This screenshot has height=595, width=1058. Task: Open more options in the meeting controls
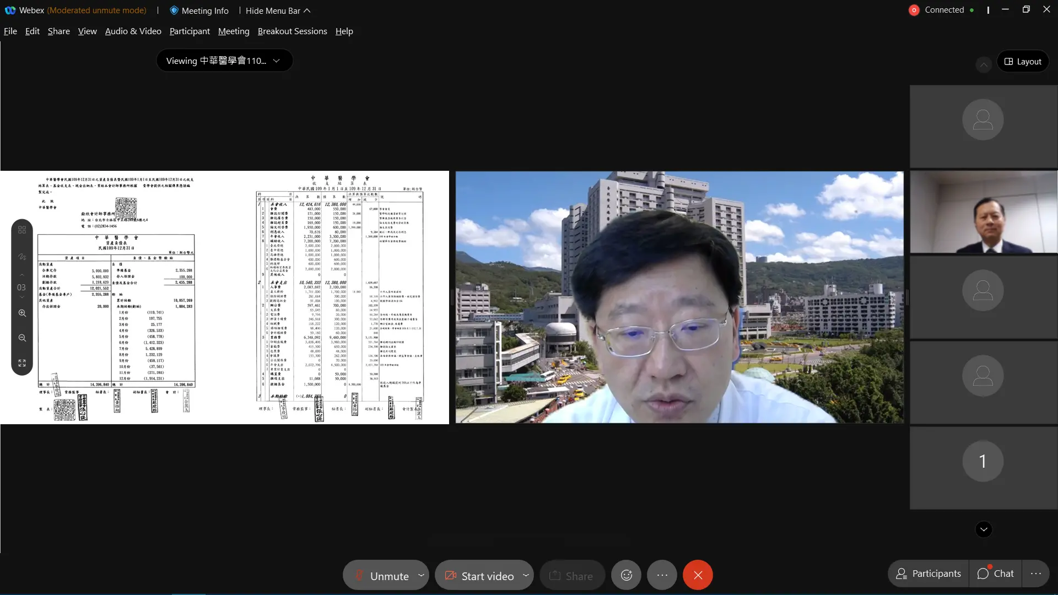[x=662, y=575]
